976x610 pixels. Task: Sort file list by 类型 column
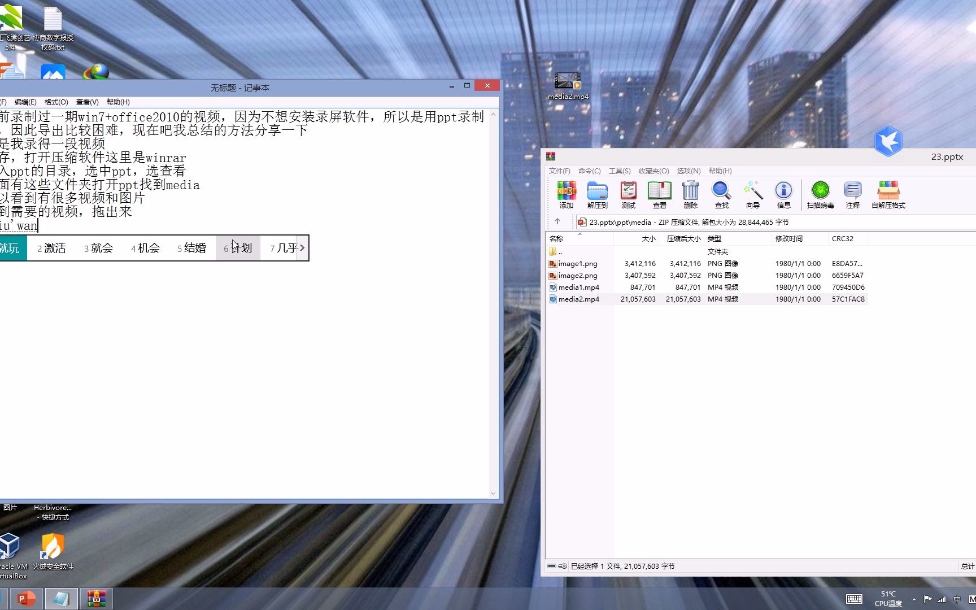(x=738, y=239)
